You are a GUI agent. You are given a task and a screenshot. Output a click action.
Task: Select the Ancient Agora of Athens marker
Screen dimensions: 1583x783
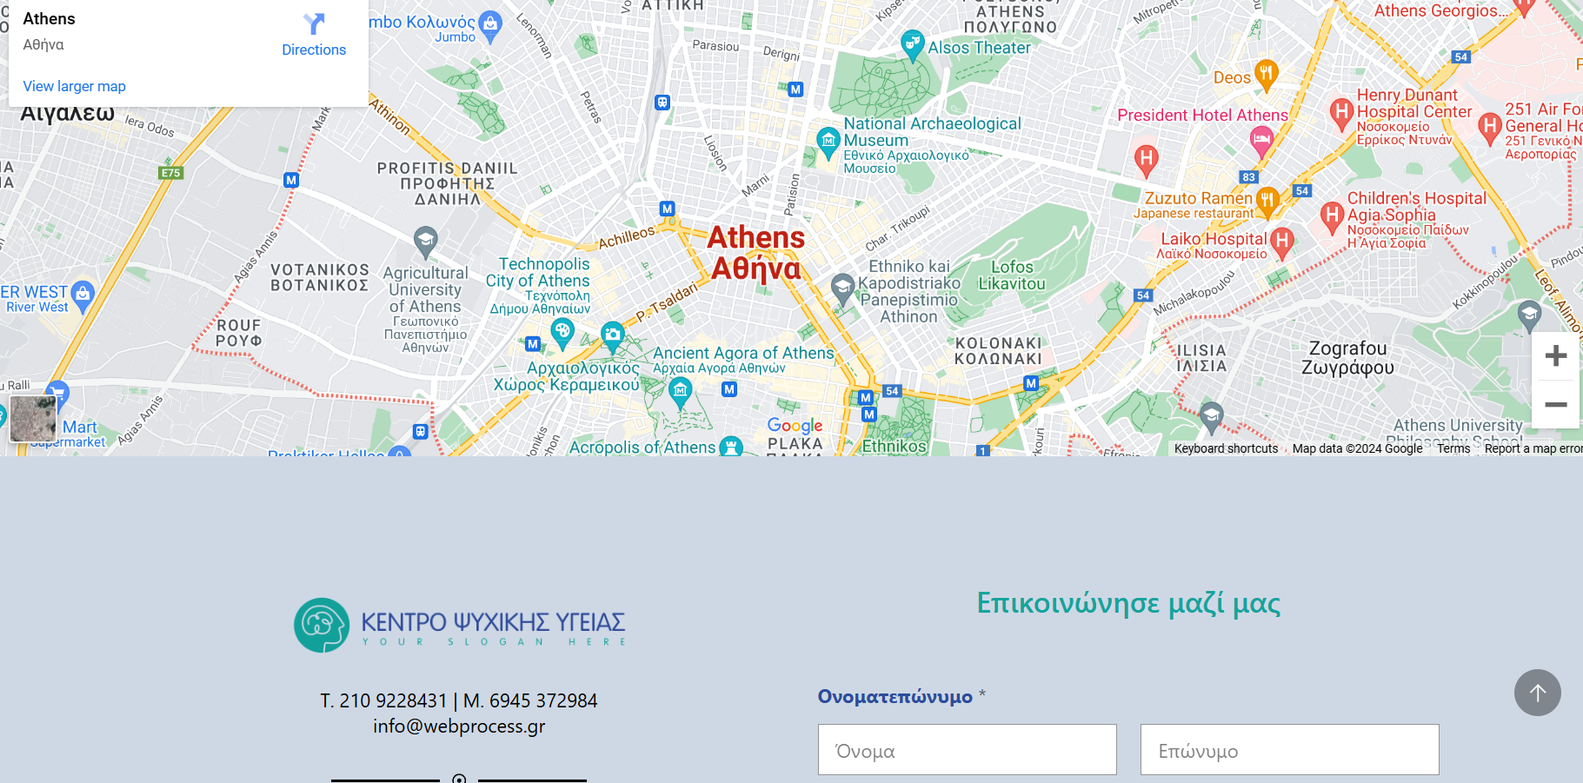(681, 393)
